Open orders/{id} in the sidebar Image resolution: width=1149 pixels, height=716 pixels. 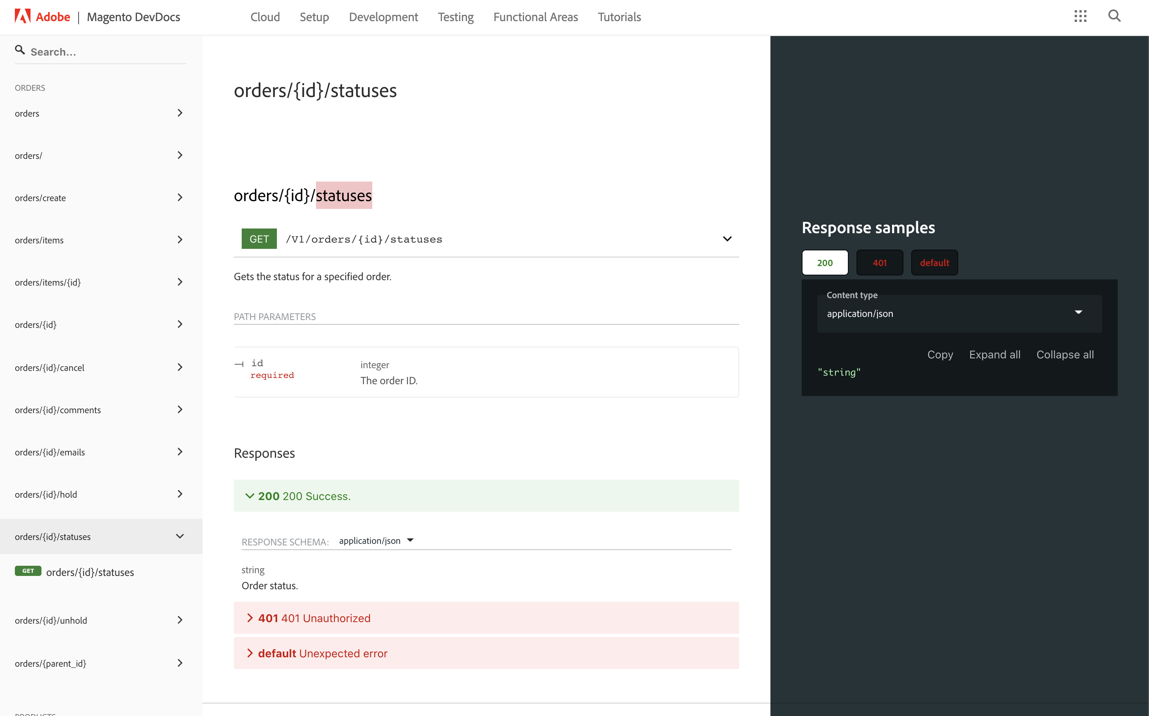36,324
